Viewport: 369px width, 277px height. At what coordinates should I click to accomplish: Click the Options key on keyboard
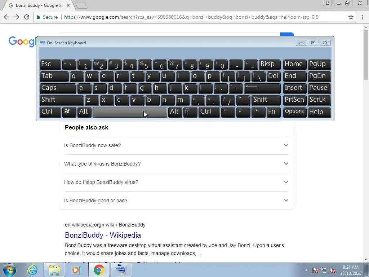pos(295,112)
